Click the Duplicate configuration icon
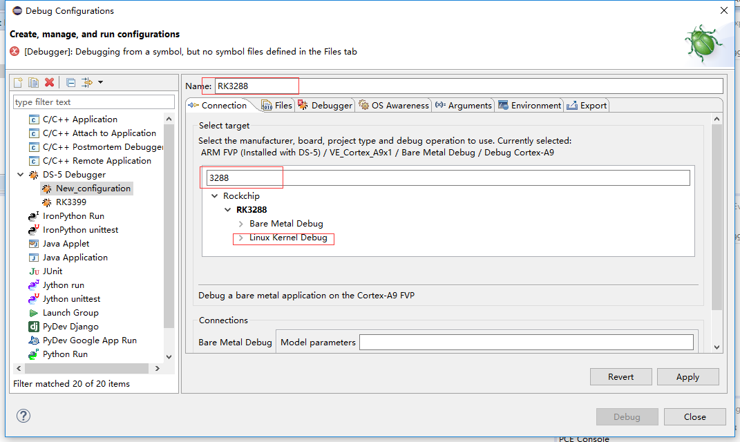Viewport: 740px width, 442px height. click(x=33, y=83)
